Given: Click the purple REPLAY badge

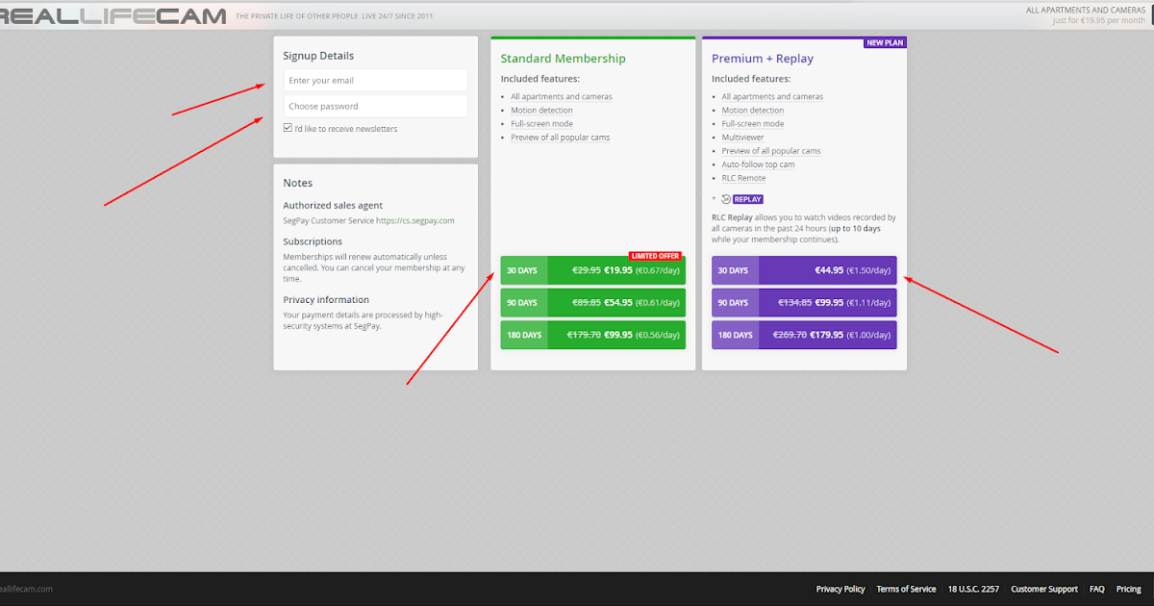Looking at the screenshot, I should tap(748, 199).
